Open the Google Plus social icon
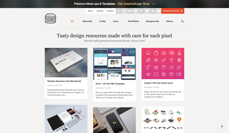 tap(124, 11)
